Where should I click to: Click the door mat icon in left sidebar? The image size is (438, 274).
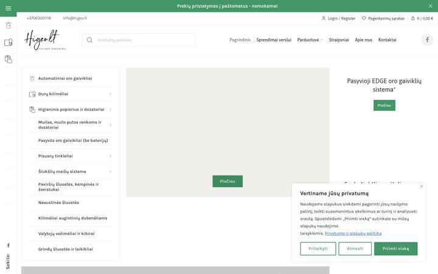pos(9,42)
